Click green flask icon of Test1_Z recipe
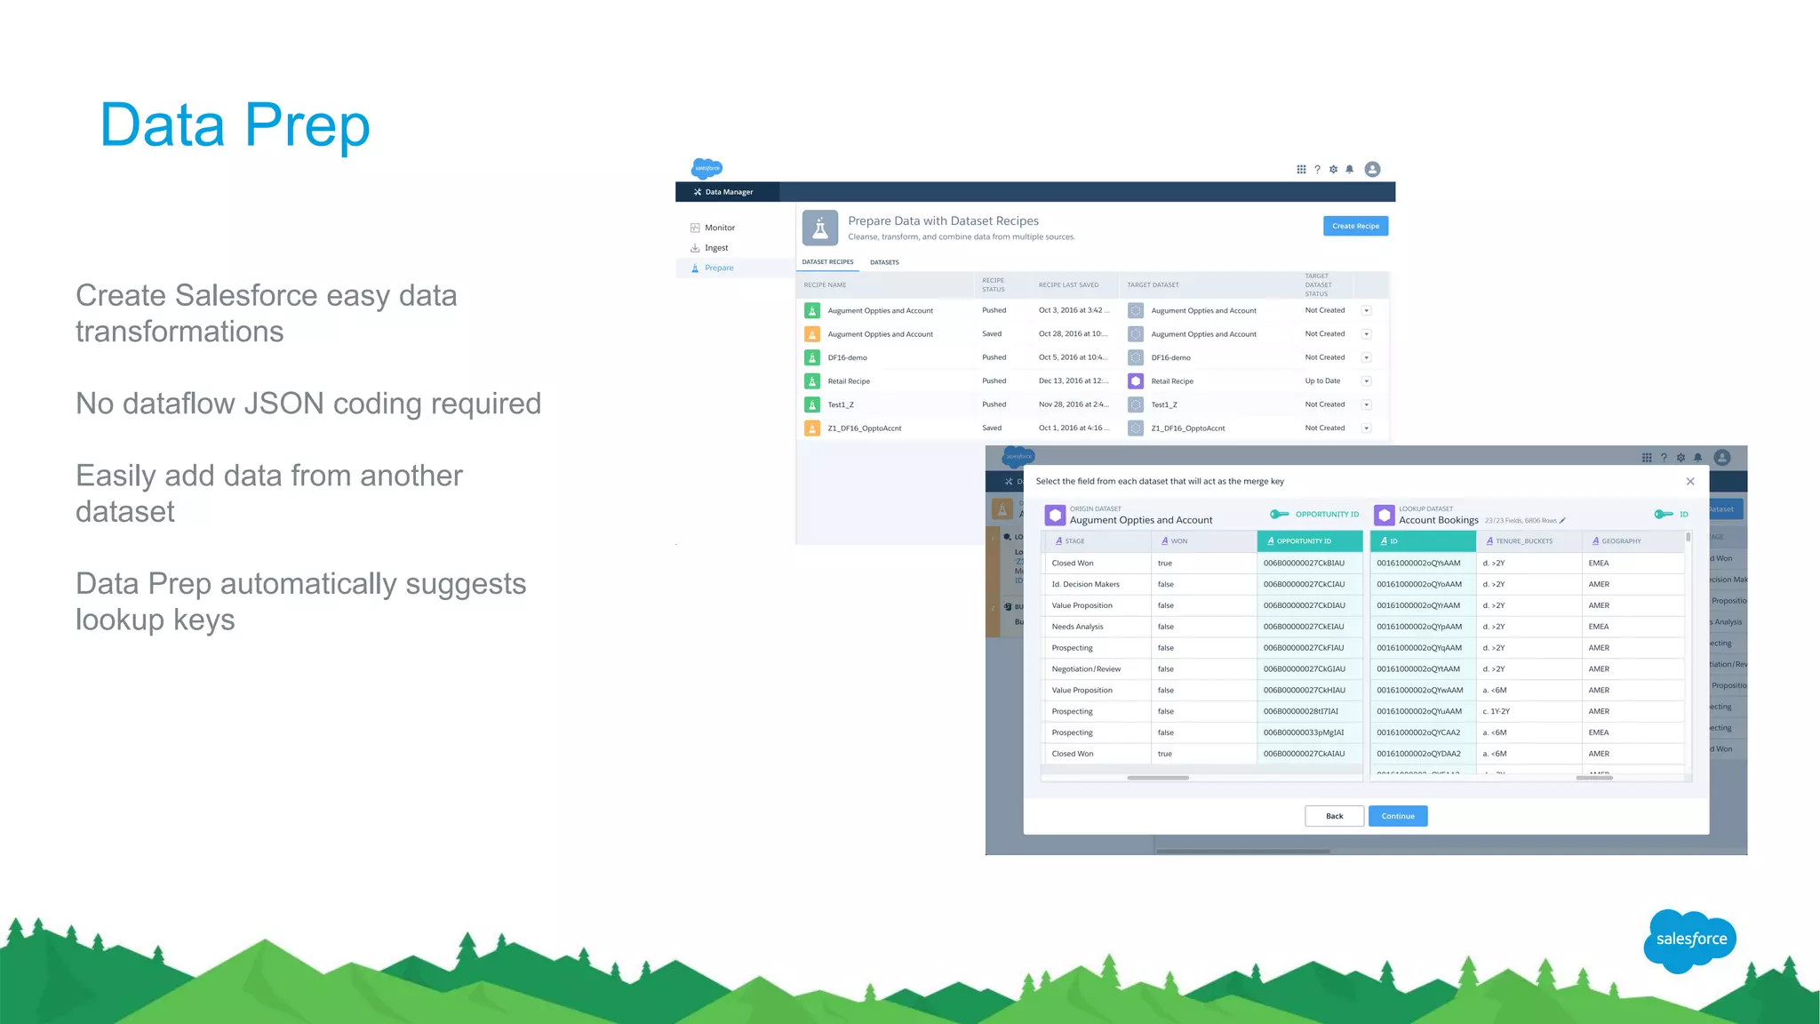Viewport: 1820px width, 1024px height. 812,404
